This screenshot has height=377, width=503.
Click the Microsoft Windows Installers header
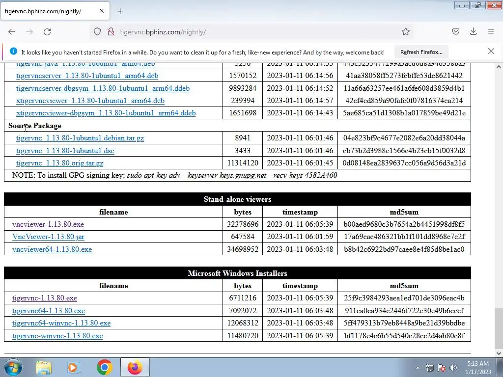click(x=237, y=273)
